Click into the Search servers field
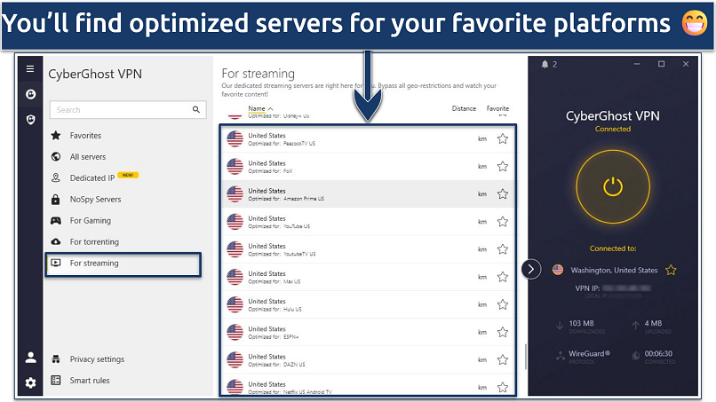This screenshot has height=402, width=716. tap(128, 110)
